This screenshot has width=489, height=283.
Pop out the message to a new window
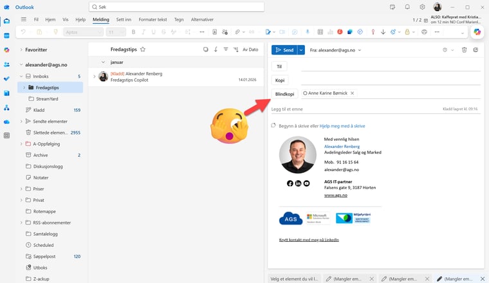click(475, 50)
